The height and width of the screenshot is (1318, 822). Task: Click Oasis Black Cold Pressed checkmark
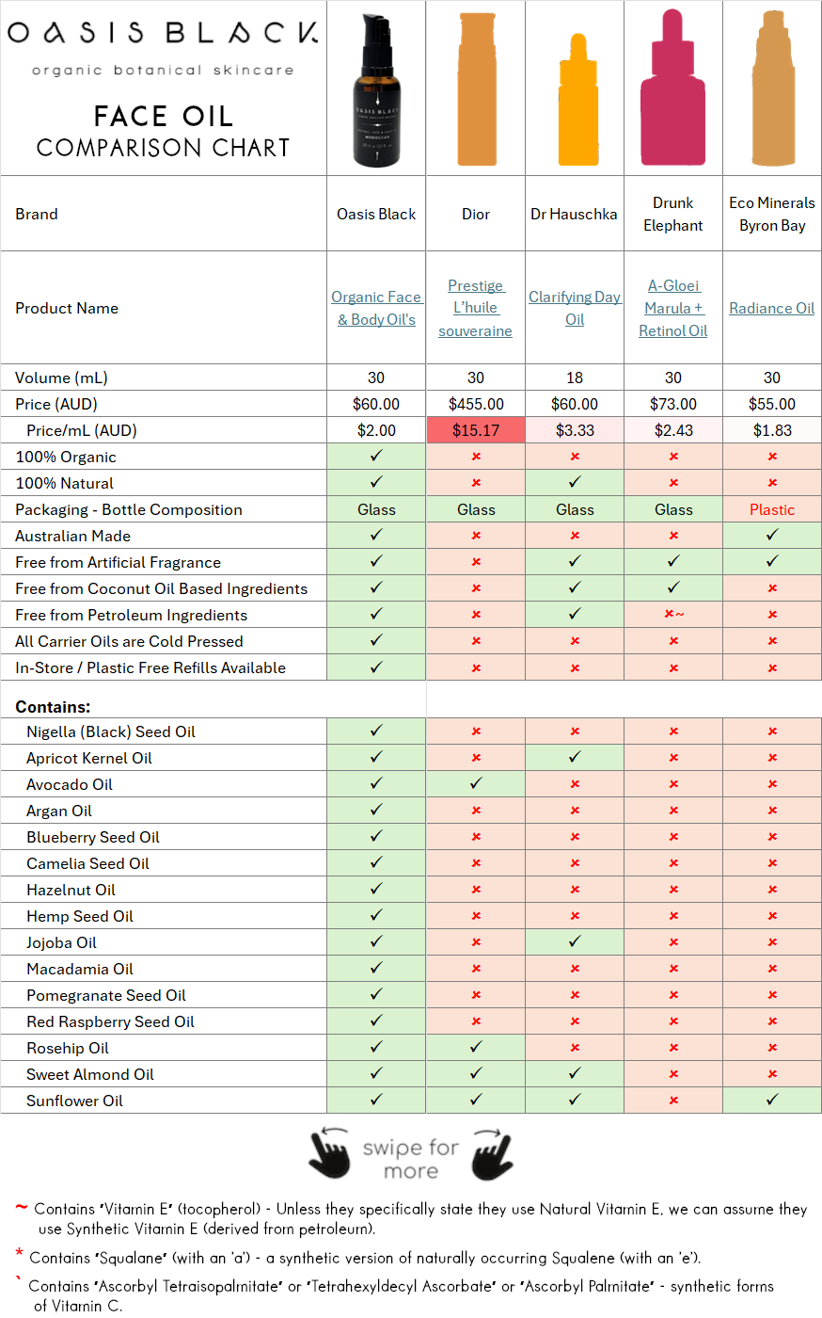376,640
